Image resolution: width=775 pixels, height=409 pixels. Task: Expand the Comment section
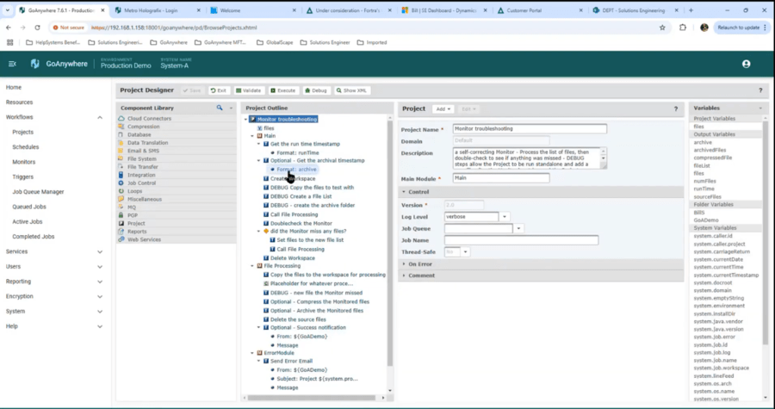(422, 276)
